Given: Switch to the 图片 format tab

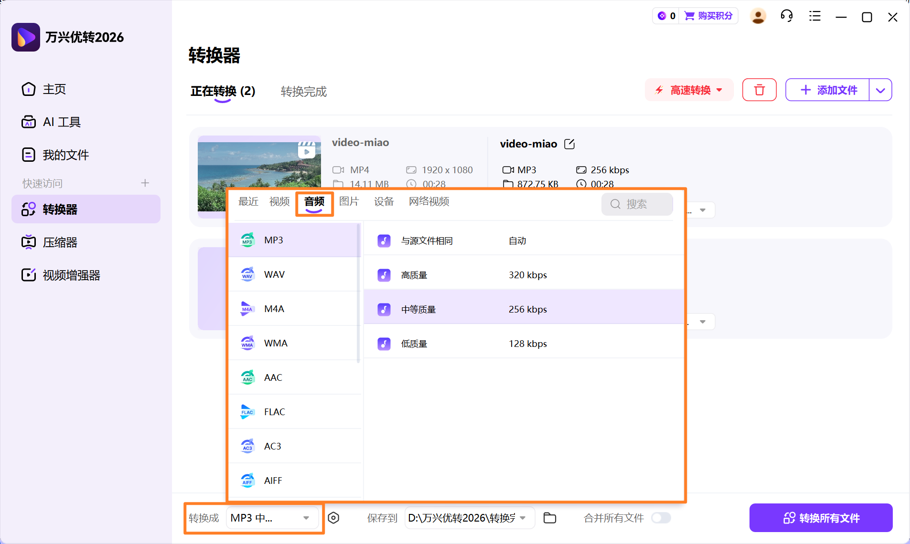Looking at the screenshot, I should tap(349, 201).
